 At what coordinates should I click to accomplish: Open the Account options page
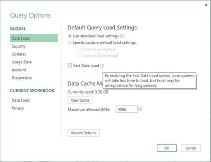tap(19, 70)
